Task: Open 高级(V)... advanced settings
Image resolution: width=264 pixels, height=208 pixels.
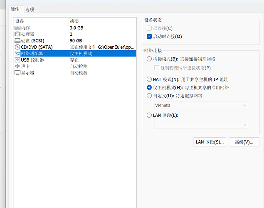Action: tap(244, 142)
